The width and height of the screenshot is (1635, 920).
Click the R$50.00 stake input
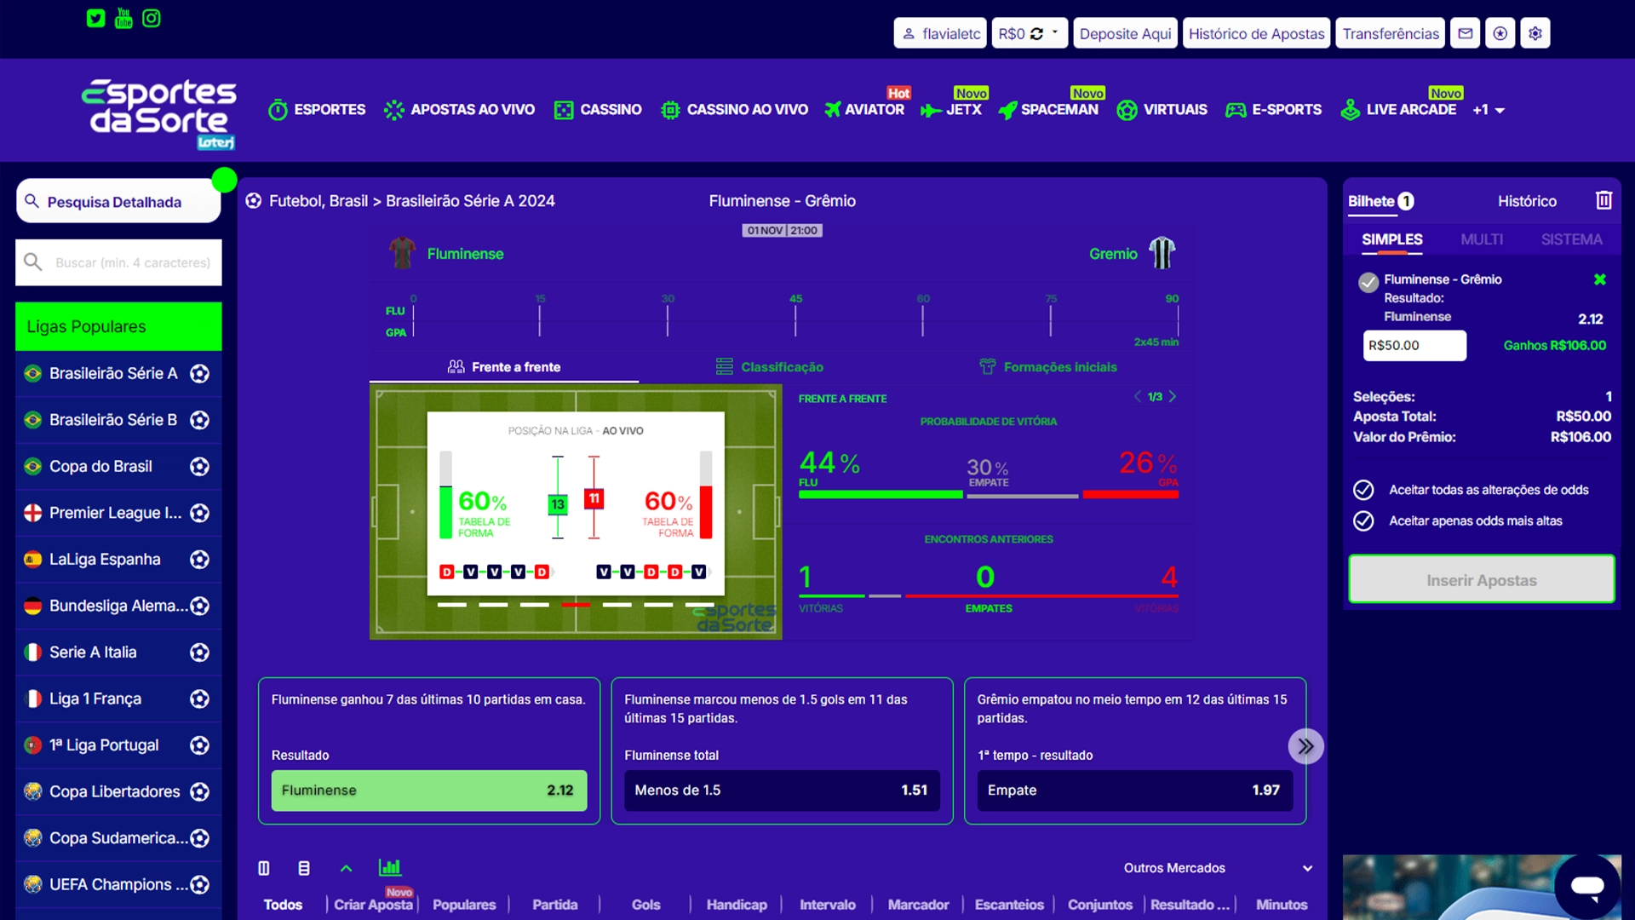pos(1414,345)
